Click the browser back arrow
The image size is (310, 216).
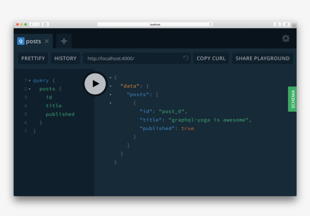[x=32, y=24]
